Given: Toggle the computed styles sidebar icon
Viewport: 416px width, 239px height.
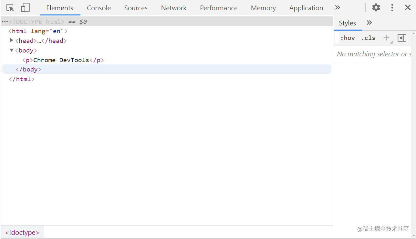Looking at the screenshot, I should 402,38.
